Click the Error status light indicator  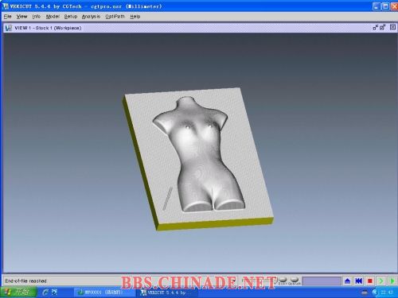(x=283, y=279)
